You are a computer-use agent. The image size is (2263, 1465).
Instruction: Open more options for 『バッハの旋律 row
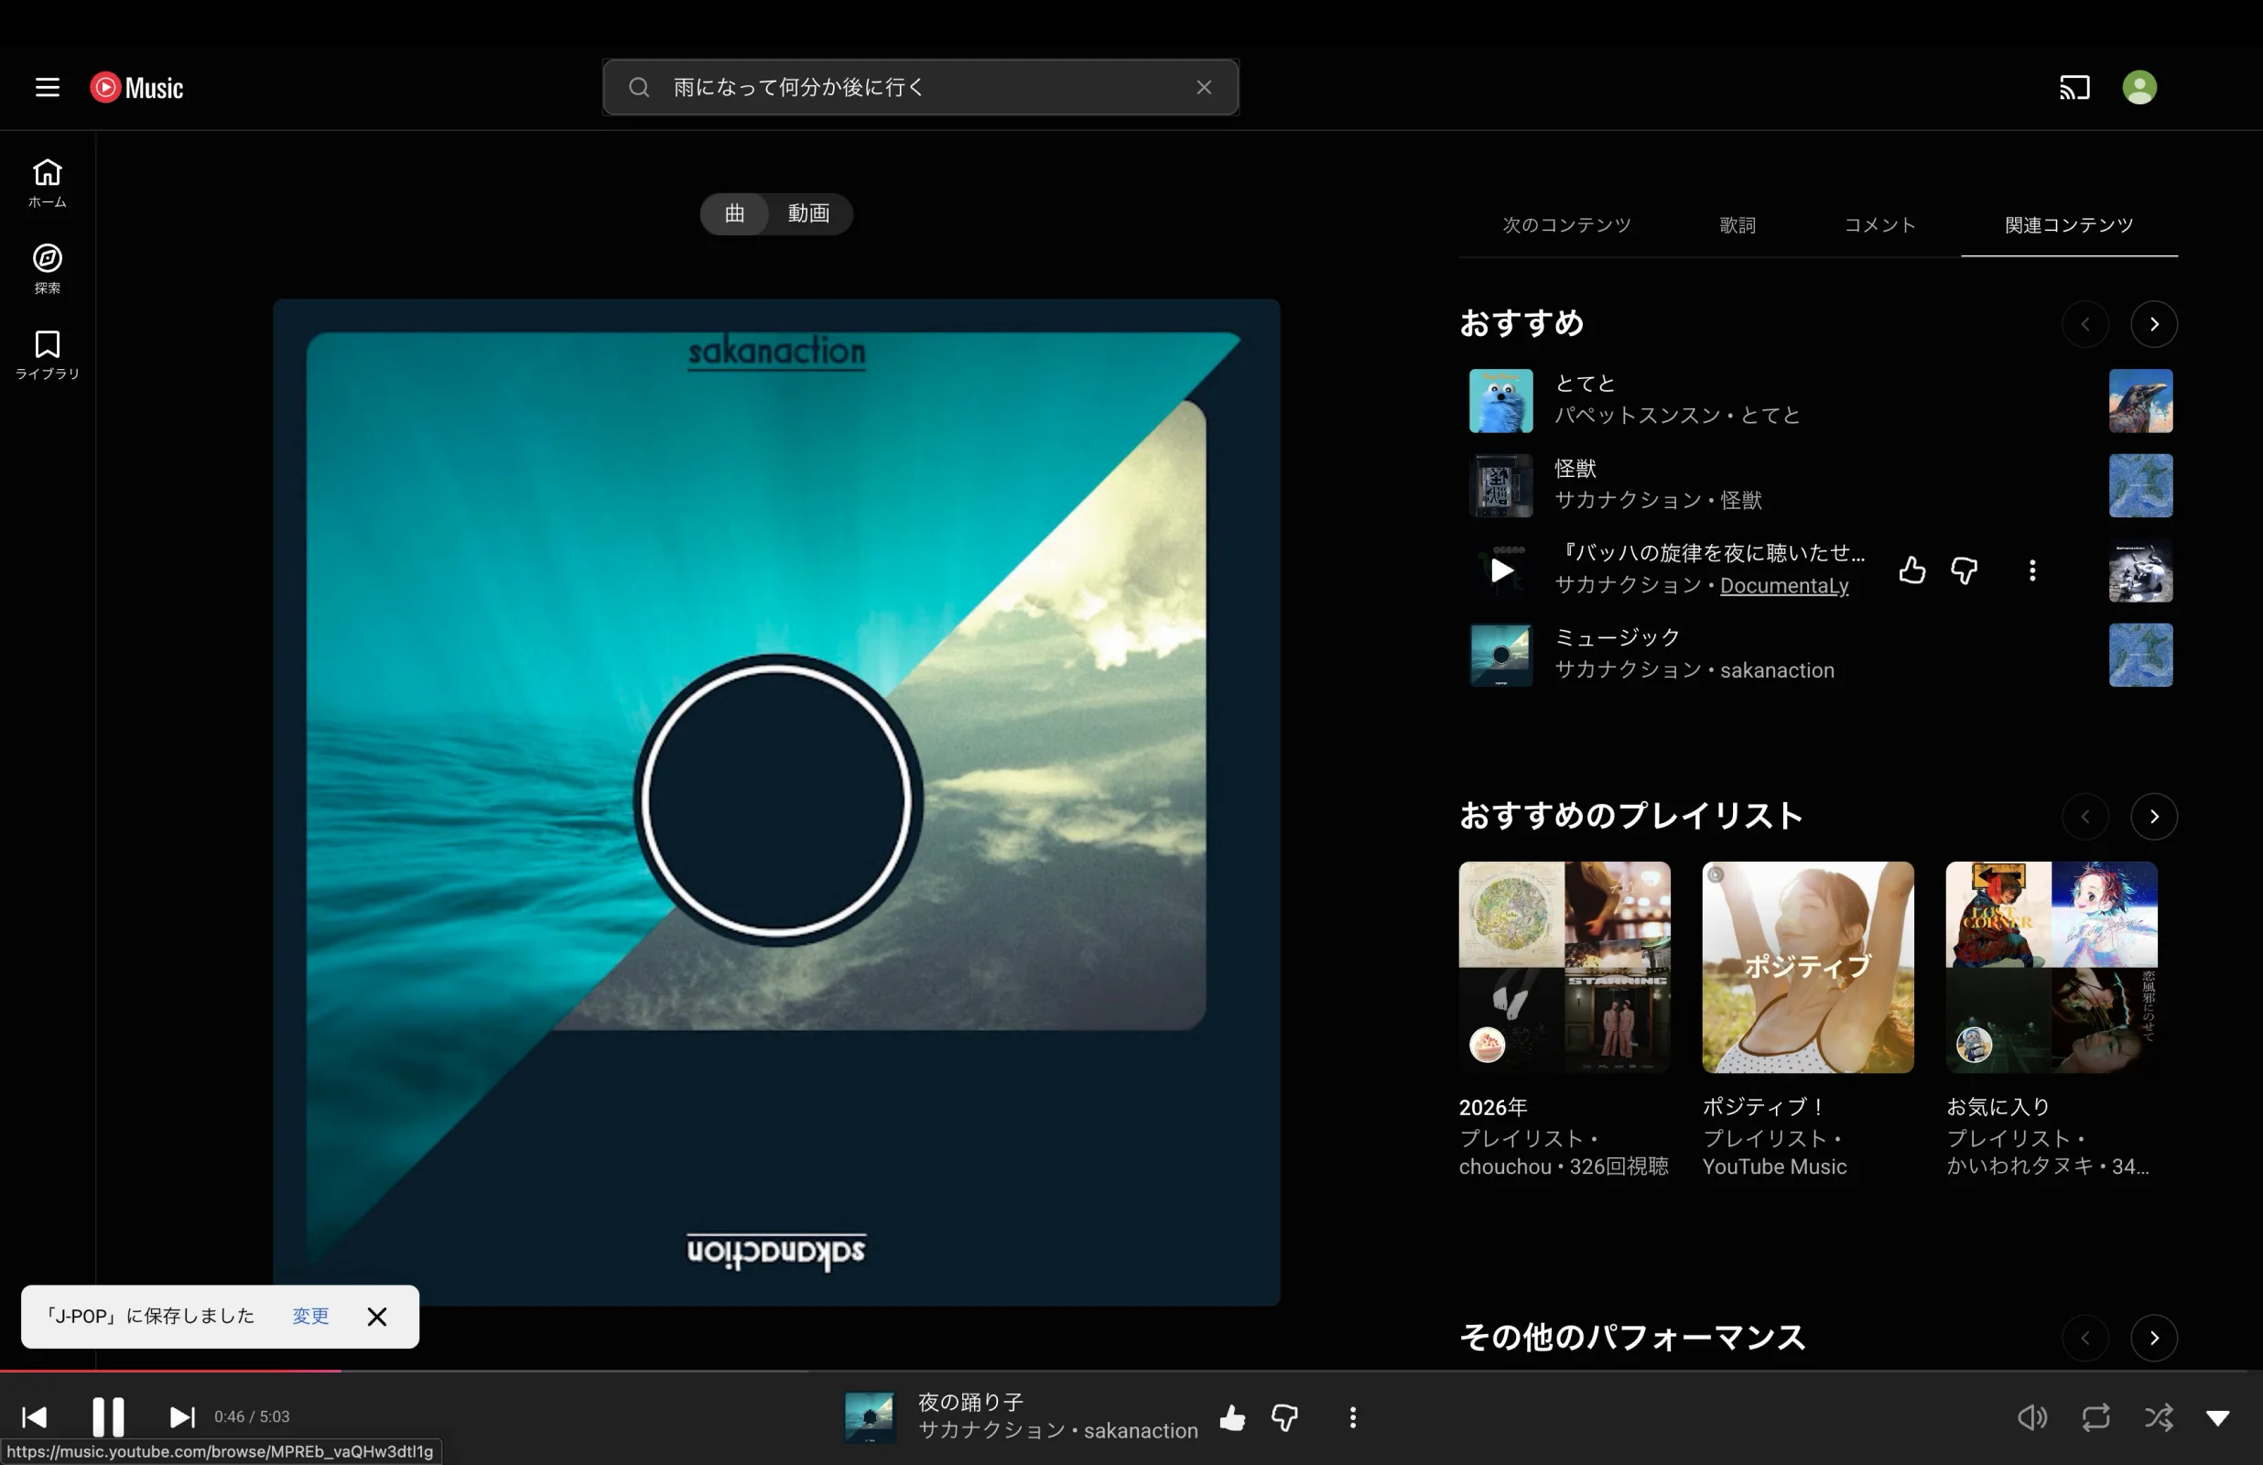pos(2032,570)
